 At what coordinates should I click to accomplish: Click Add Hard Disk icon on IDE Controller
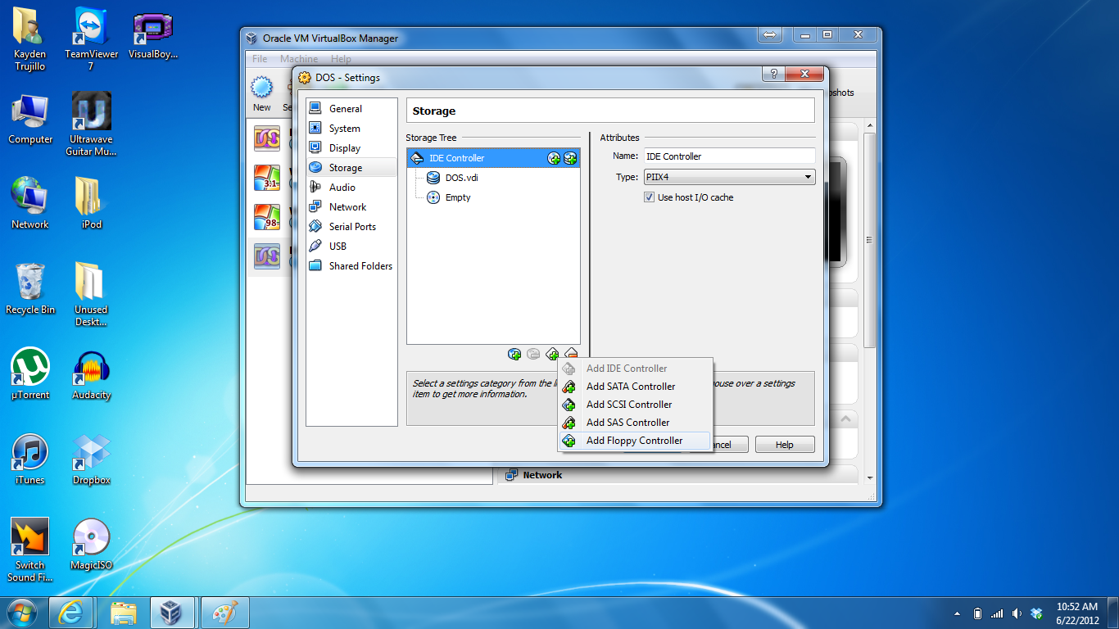coord(570,158)
